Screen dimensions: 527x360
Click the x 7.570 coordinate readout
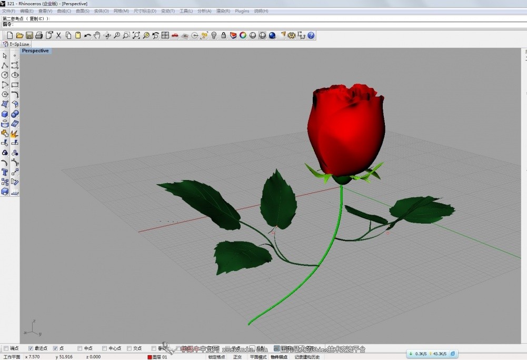click(x=32, y=357)
